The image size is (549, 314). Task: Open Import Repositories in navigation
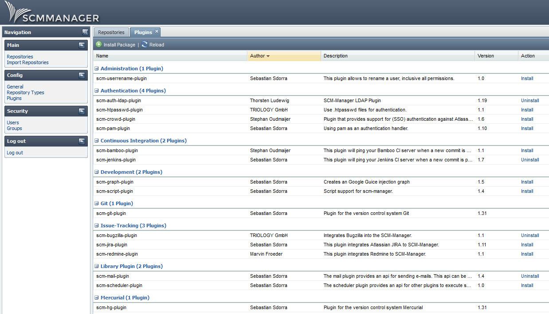point(27,62)
